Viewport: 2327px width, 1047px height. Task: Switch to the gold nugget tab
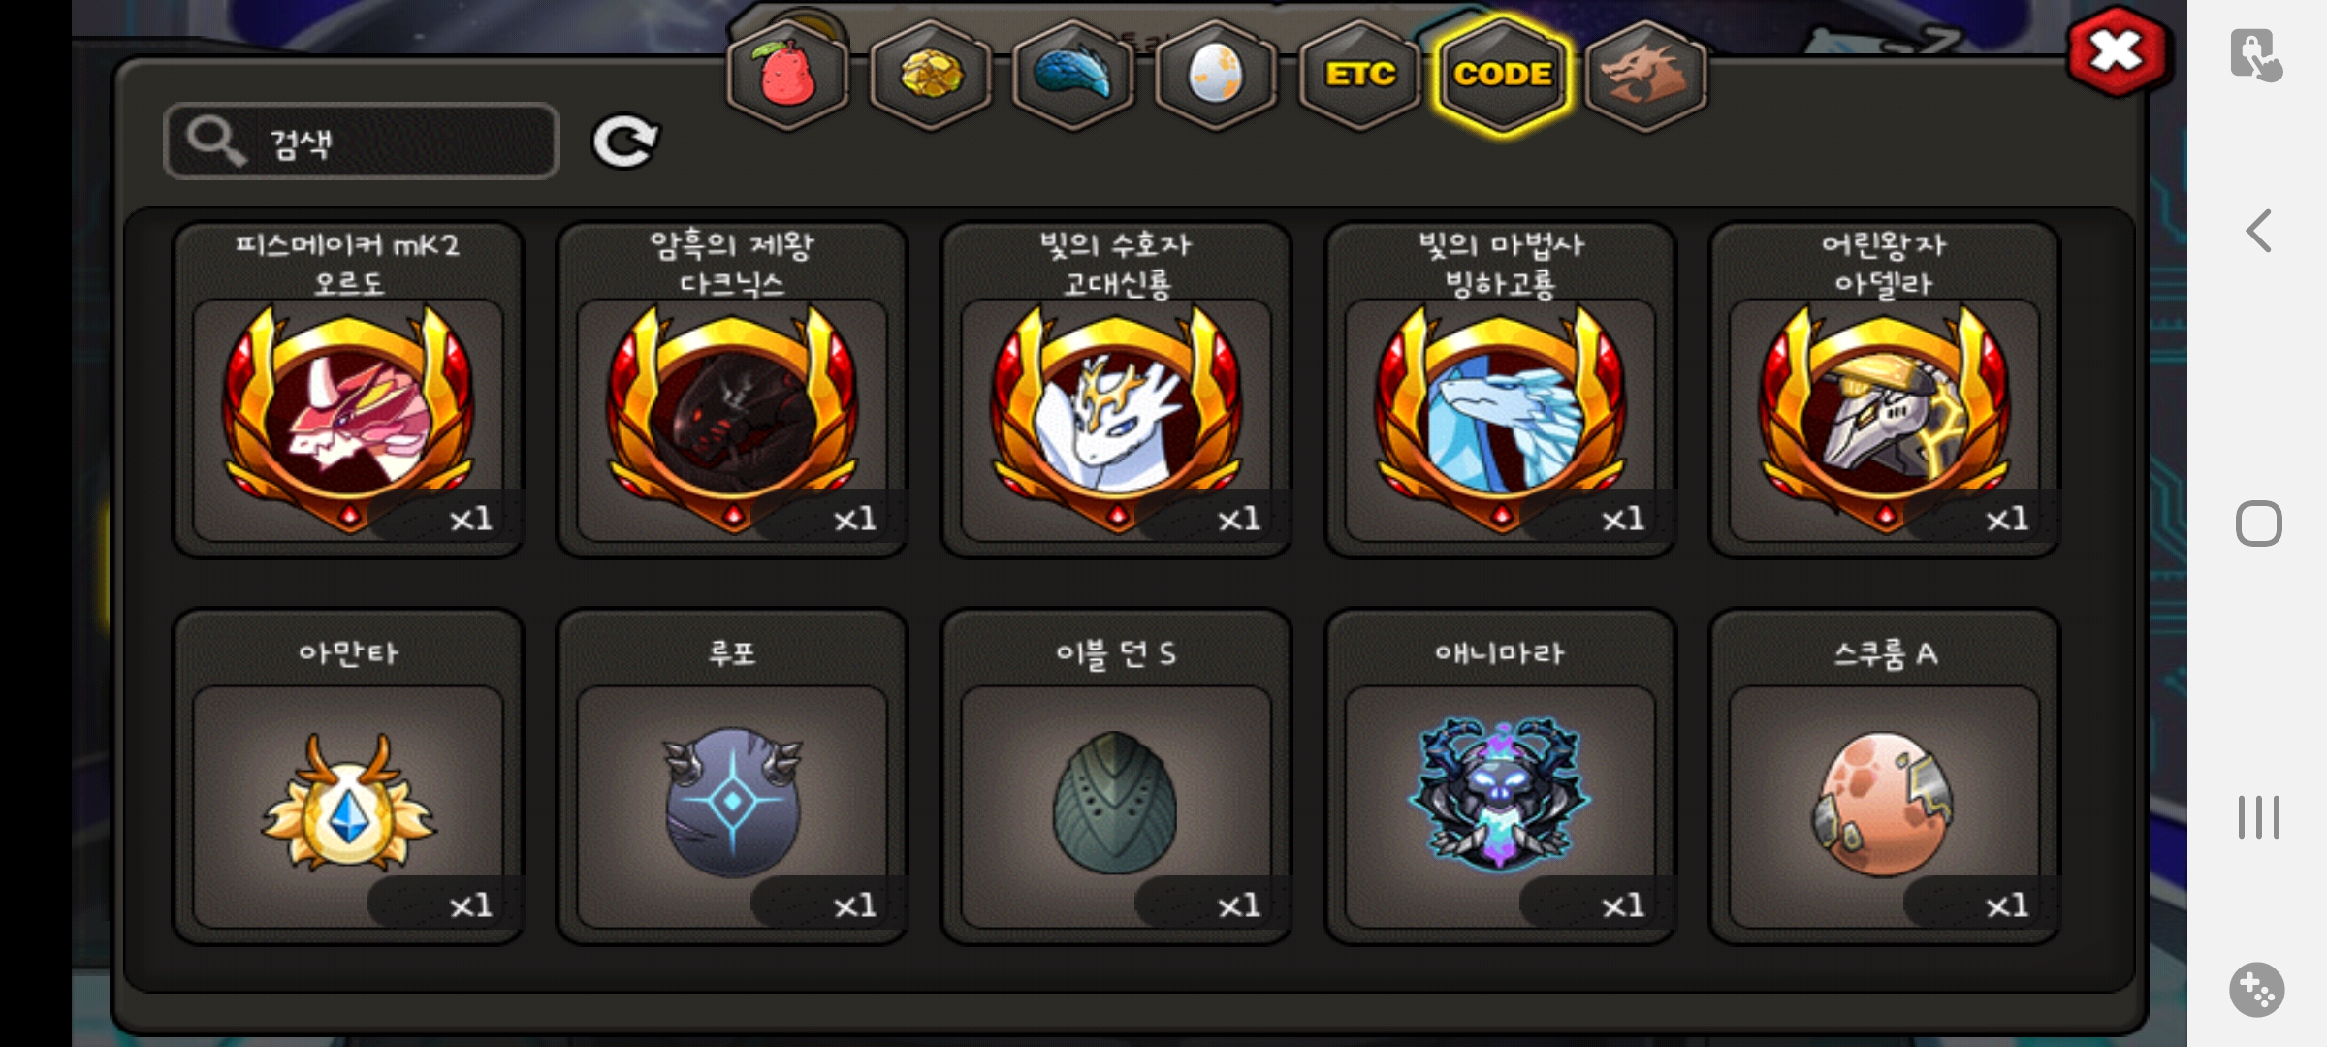(x=931, y=75)
